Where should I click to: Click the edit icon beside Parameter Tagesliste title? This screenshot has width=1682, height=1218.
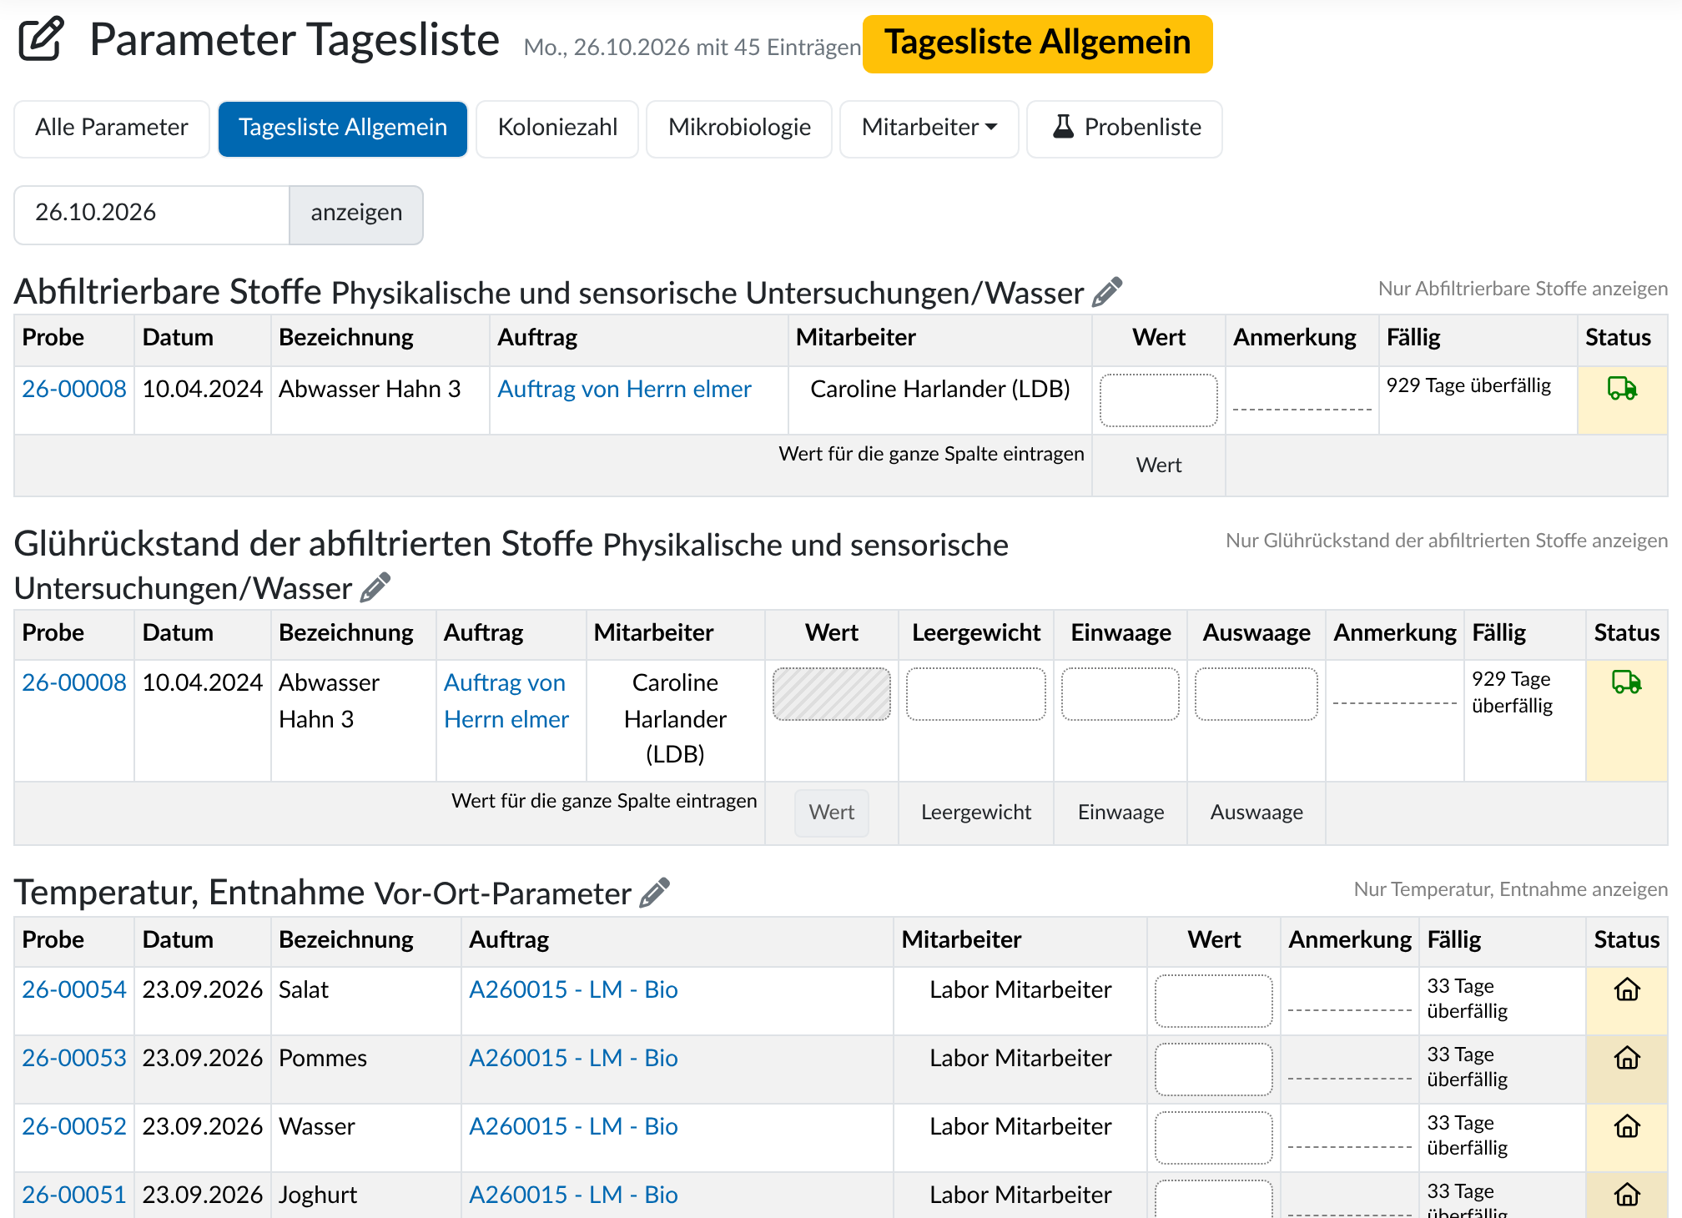tap(41, 38)
